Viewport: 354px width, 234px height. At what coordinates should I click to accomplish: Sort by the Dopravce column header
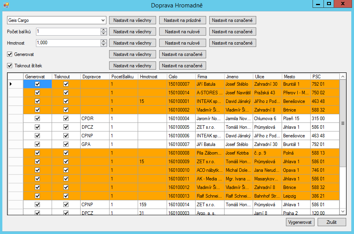[x=95, y=77]
